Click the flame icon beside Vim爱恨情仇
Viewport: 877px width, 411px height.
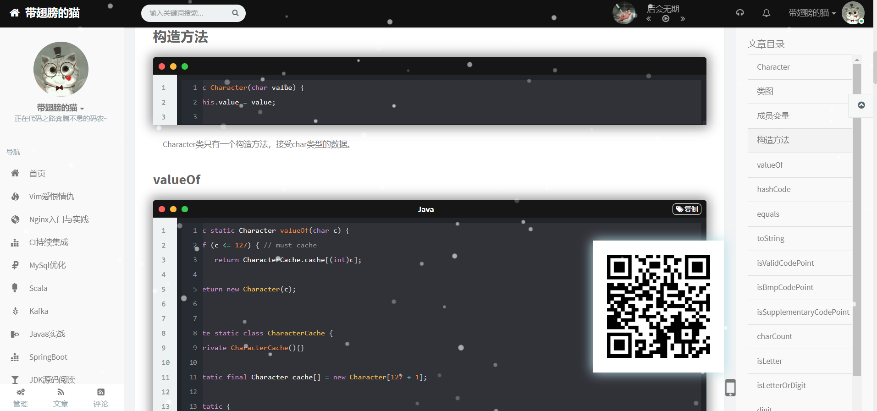(x=15, y=197)
